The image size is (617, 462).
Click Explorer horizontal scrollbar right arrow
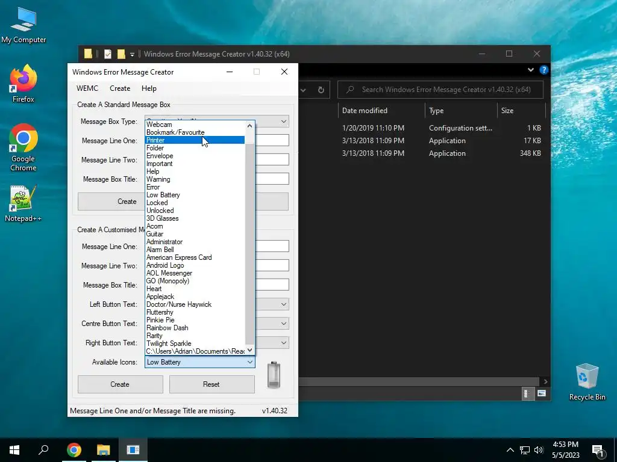click(x=545, y=381)
